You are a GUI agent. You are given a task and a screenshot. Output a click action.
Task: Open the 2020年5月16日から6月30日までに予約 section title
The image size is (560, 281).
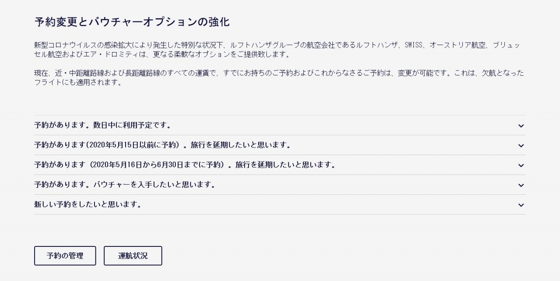pos(185,165)
